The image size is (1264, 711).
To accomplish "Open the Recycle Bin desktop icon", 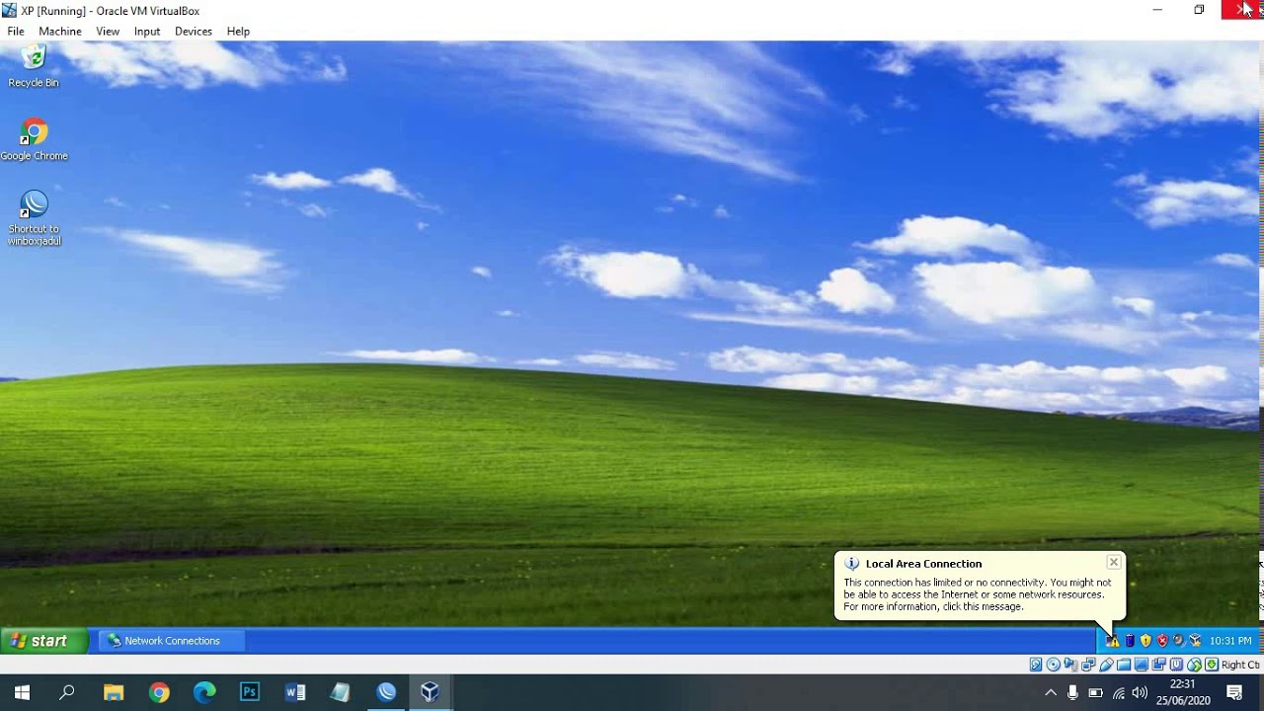I will pos(34,66).
